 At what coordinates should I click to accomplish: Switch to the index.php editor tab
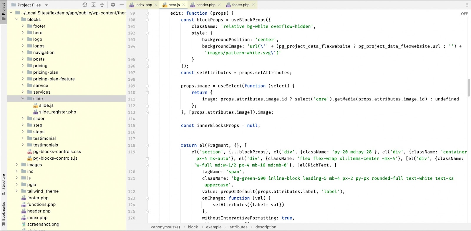click(144, 5)
